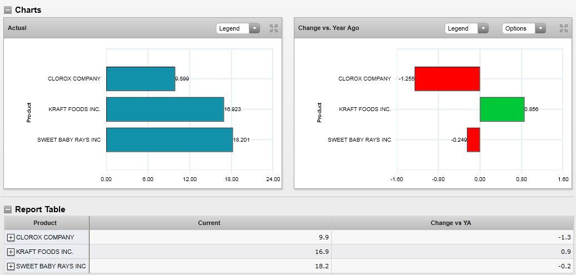576x275 pixels.
Task: Maximize the Change vs. Year Ago chart
Action: pyautogui.click(x=563, y=28)
